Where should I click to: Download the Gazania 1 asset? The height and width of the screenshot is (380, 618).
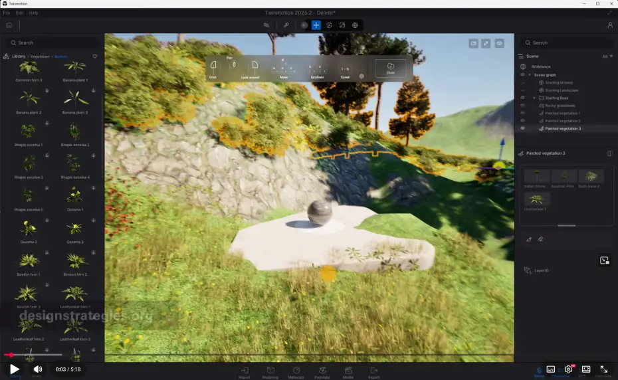[x=94, y=188]
